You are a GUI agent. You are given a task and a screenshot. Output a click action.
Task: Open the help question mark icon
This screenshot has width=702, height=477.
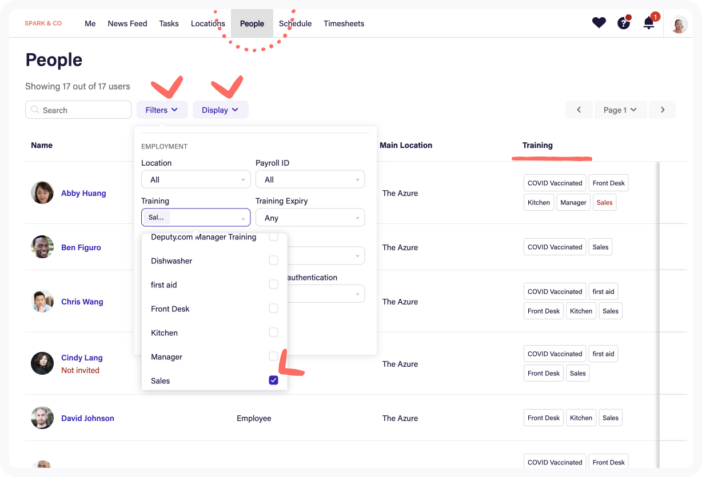coord(623,23)
